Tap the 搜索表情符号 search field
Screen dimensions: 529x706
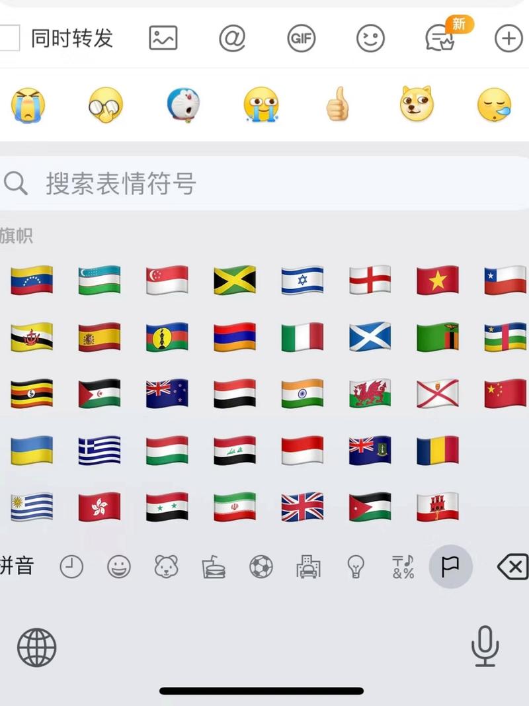(x=264, y=184)
